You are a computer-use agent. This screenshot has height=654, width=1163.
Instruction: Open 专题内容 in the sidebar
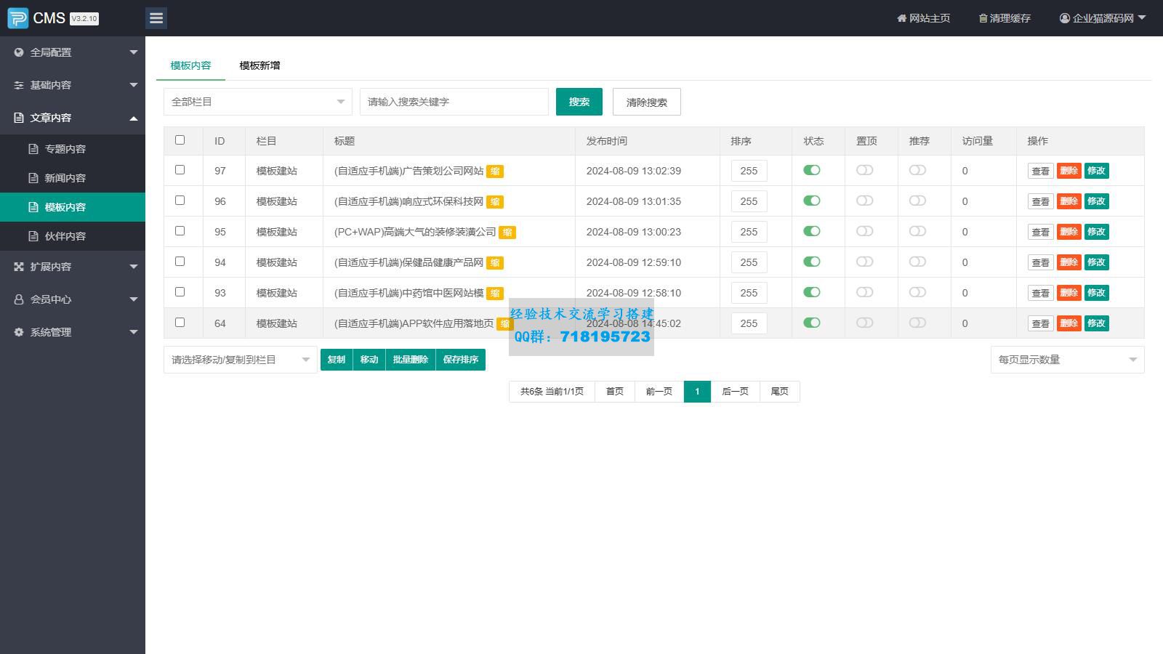pos(73,149)
